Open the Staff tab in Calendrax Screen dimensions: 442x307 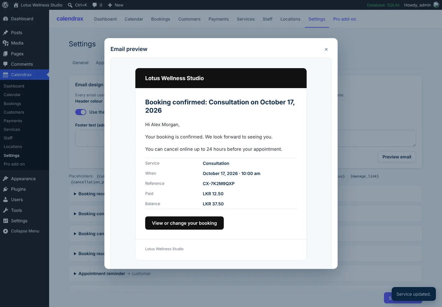267,19
